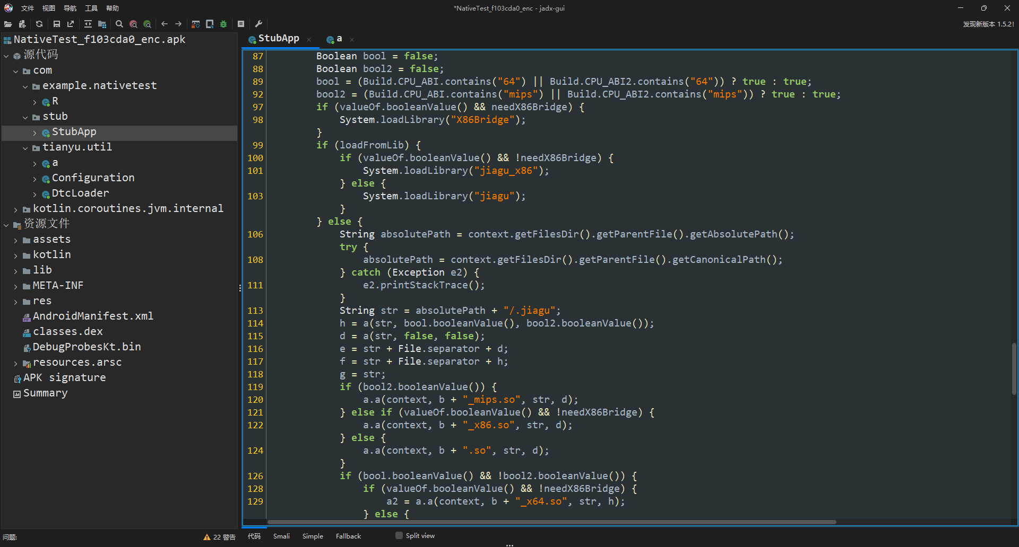Viewport: 1019px width, 547px height.
Task: Switch to the Fallback code view tab
Action: (x=348, y=536)
